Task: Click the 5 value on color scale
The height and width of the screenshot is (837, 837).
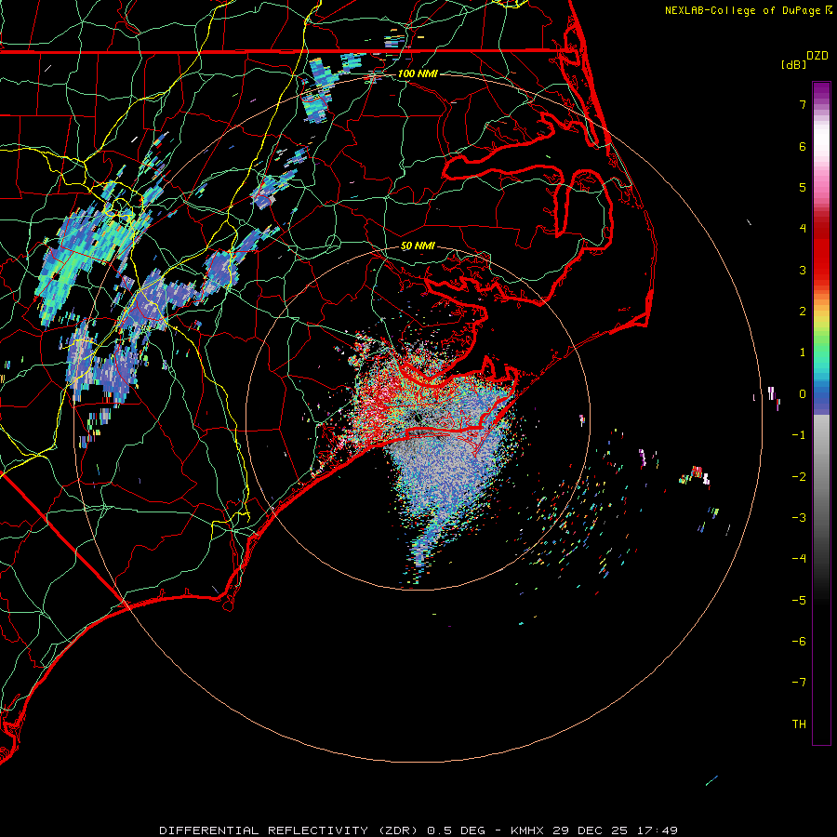Action: (803, 187)
